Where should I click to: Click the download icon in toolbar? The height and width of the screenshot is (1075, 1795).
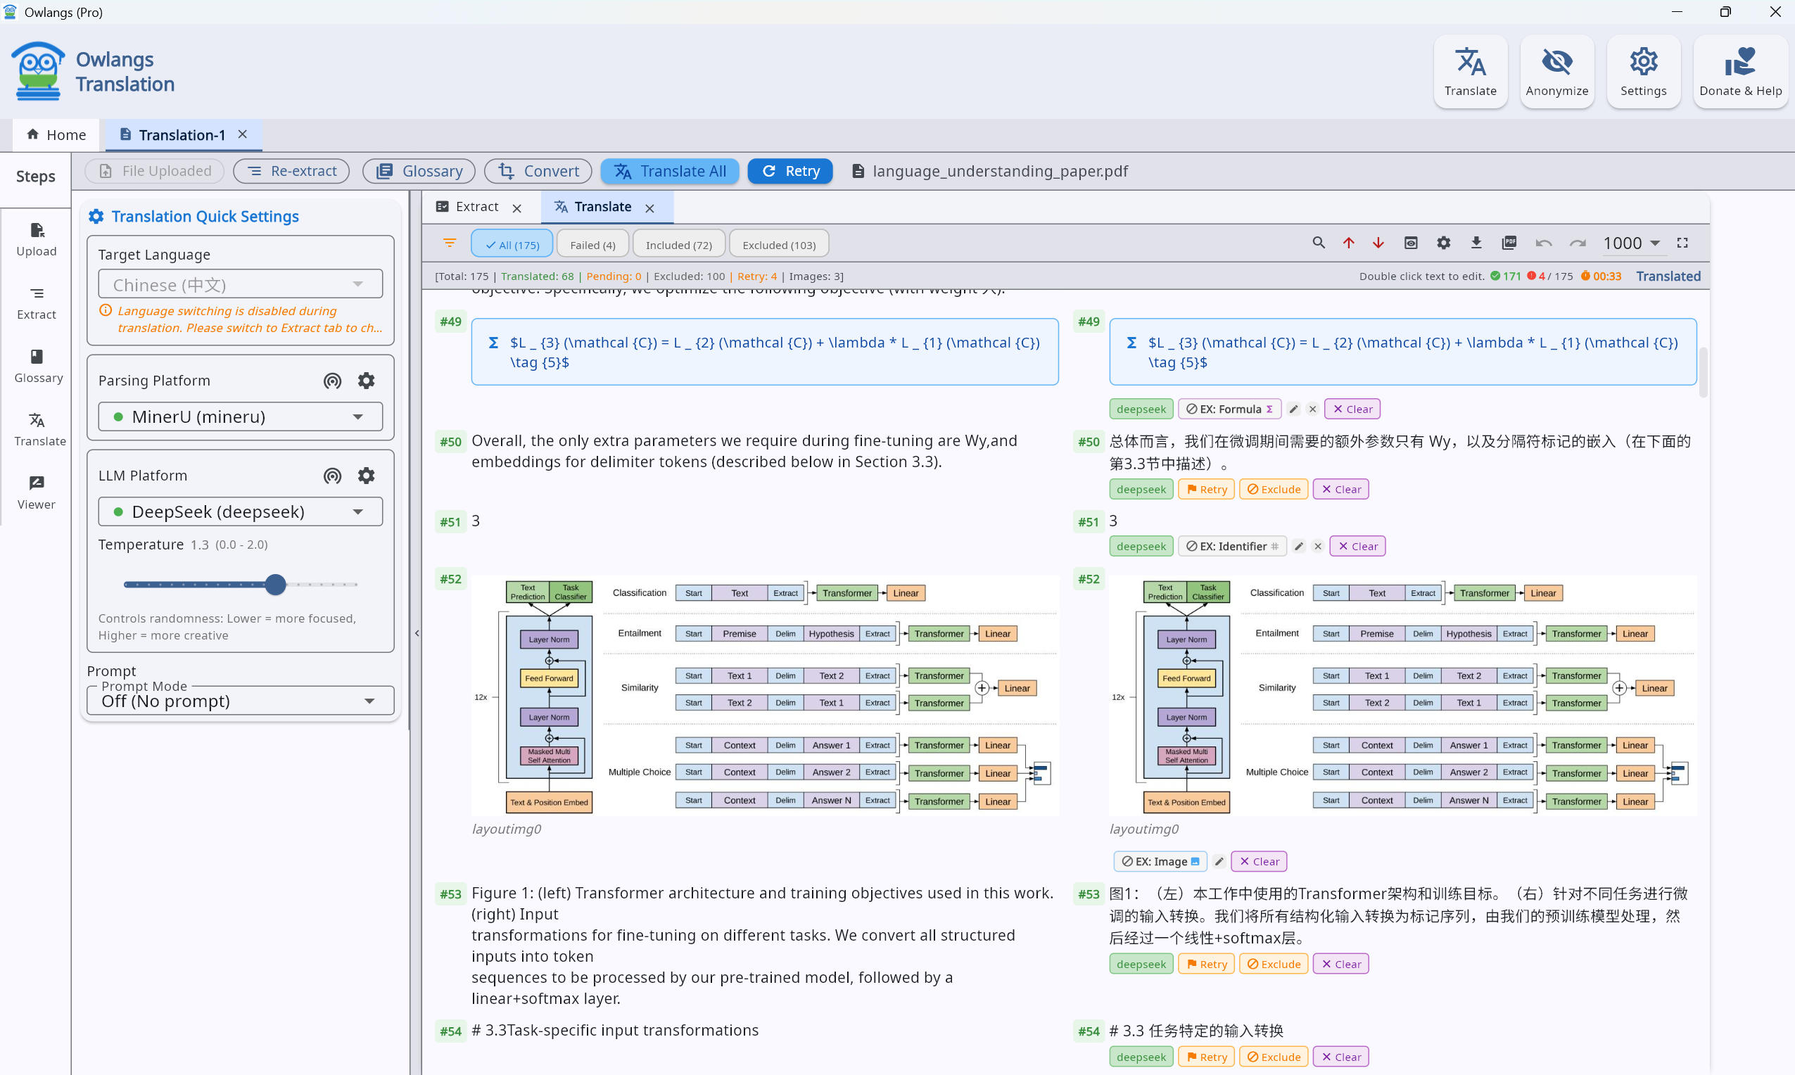(x=1476, y=243)
